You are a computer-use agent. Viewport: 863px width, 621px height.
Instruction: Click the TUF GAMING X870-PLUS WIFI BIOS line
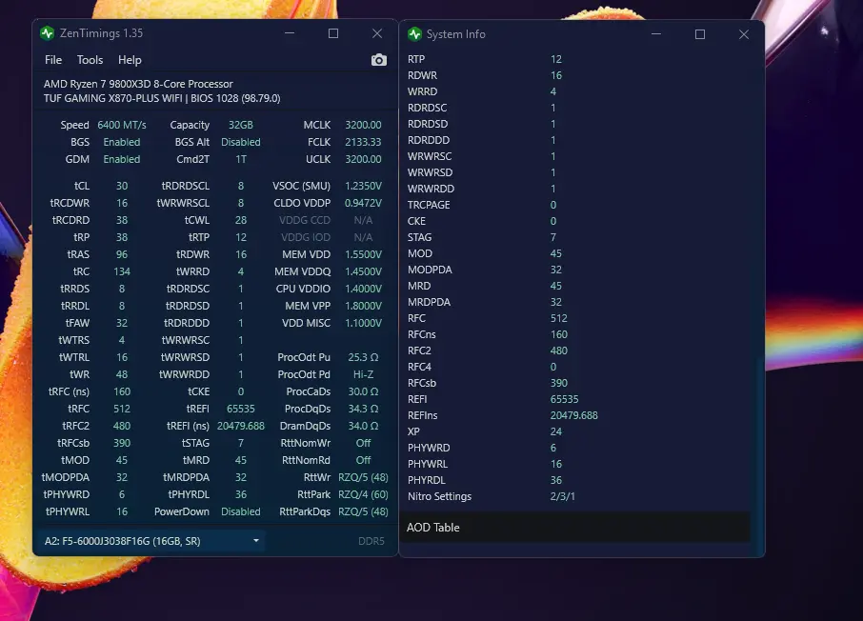tap(162, 98)
